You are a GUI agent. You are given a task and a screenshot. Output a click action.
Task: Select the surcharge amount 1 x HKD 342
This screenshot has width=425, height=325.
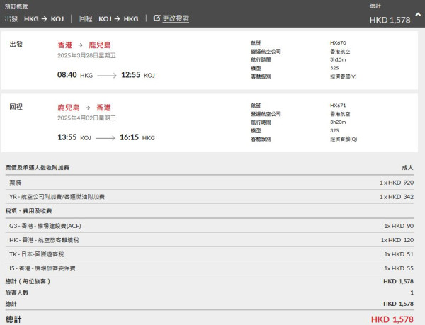[x=397, y=197]
